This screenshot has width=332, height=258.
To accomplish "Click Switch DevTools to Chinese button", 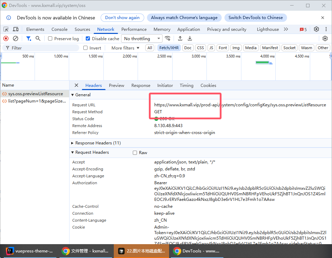I will [x=256, y=18].
